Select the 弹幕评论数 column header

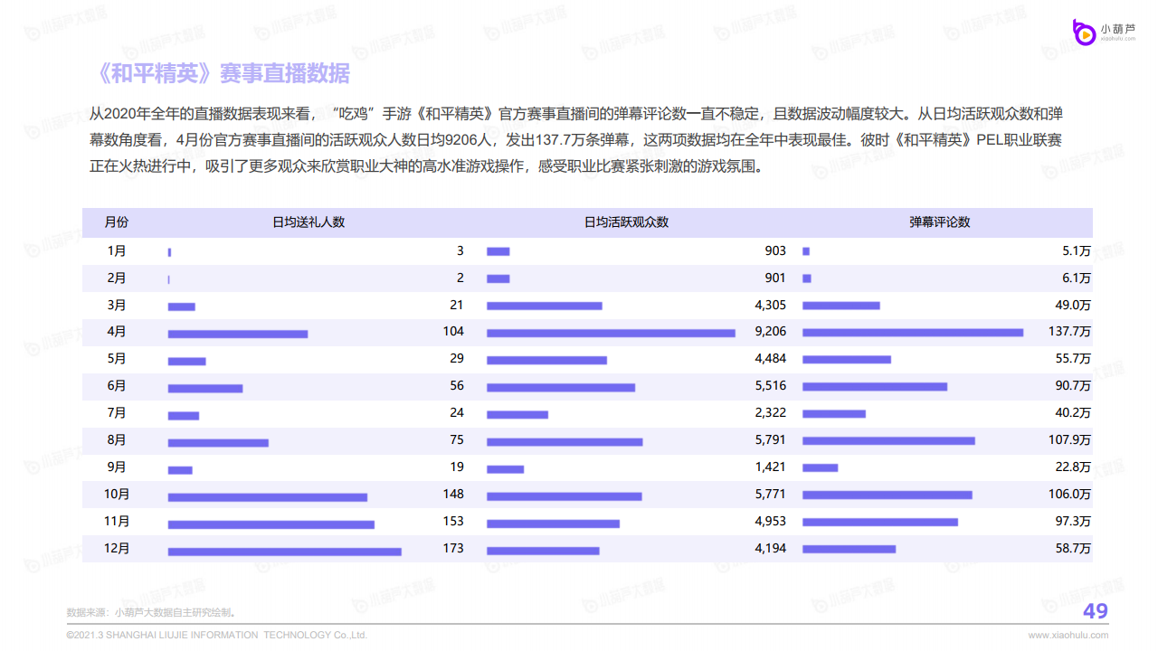(939, 222)
